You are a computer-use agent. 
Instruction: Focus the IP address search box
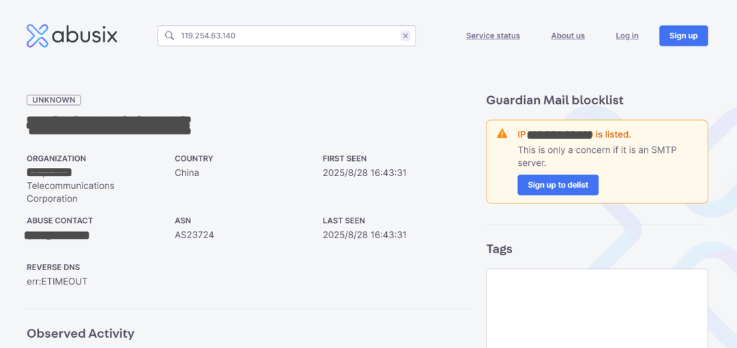tap(287, 35)
